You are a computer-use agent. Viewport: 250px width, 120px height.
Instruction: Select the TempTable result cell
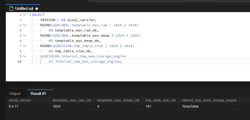tap(209, 106)
